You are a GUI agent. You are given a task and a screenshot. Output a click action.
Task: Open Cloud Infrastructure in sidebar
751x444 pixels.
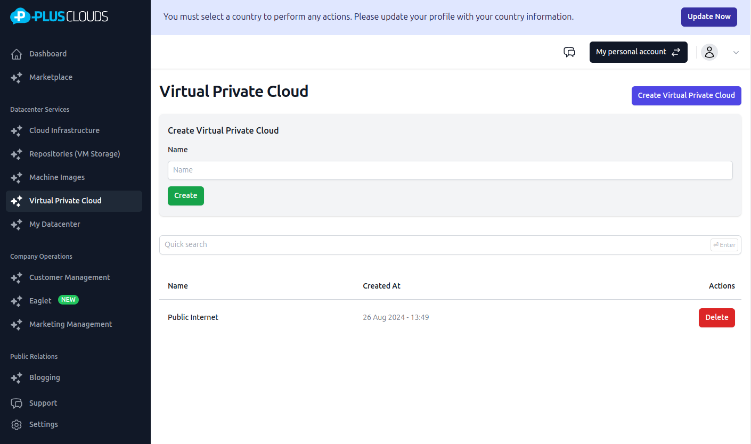point(64,130)
